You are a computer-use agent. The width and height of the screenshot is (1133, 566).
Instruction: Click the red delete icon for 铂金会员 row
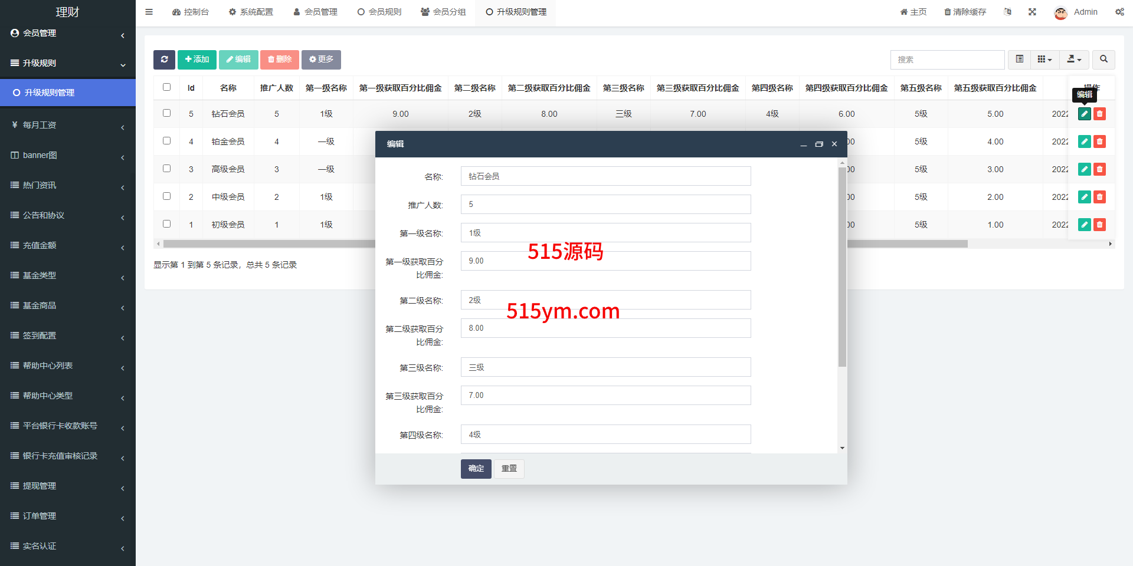(x=1099, y=141)
